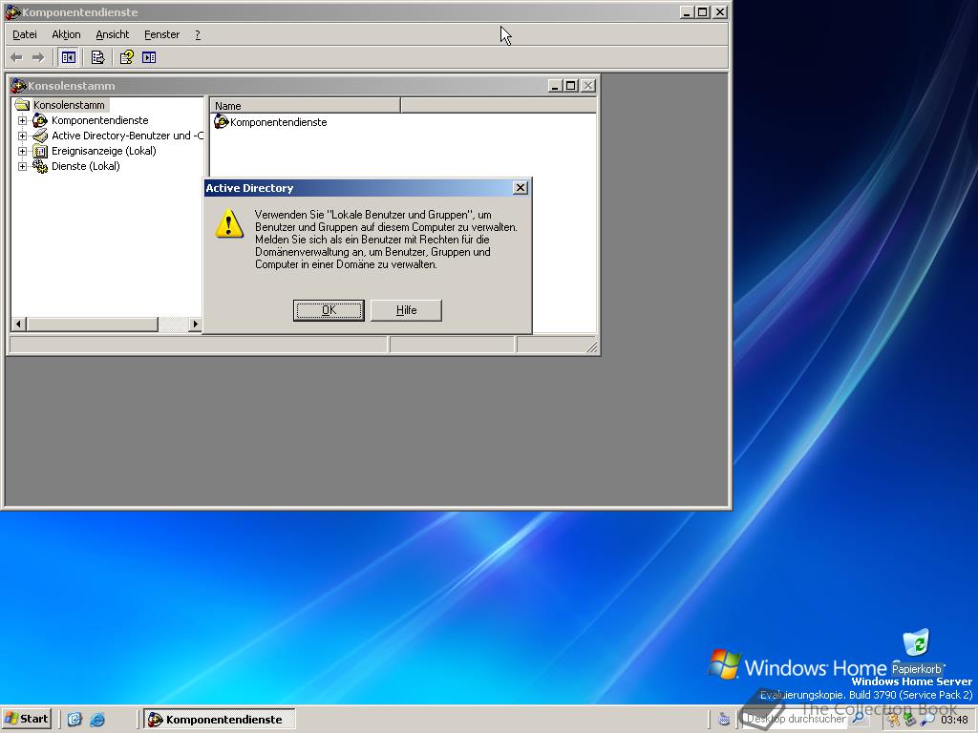Maximize the Konsolenstamm child window

[x=570, y=86]
